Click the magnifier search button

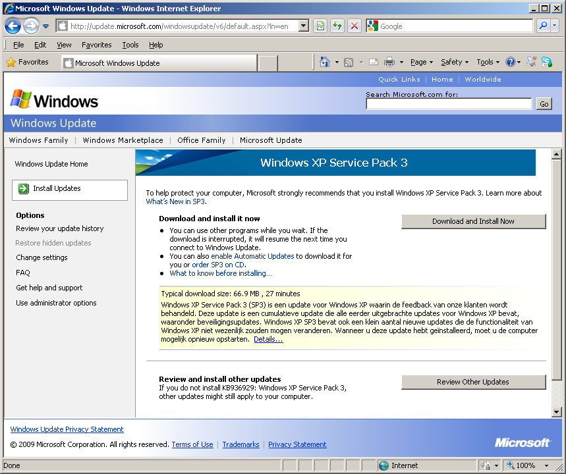click(543, 26)
